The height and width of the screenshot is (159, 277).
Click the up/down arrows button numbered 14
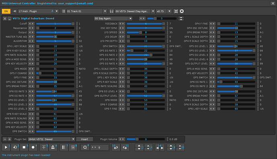(x=148, y=147)
